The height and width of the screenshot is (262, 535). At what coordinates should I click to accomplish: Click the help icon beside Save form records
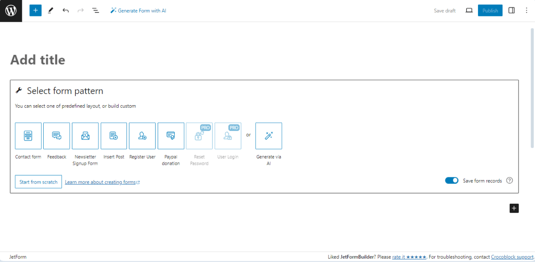pyautogui.click(x=510, y=180)
